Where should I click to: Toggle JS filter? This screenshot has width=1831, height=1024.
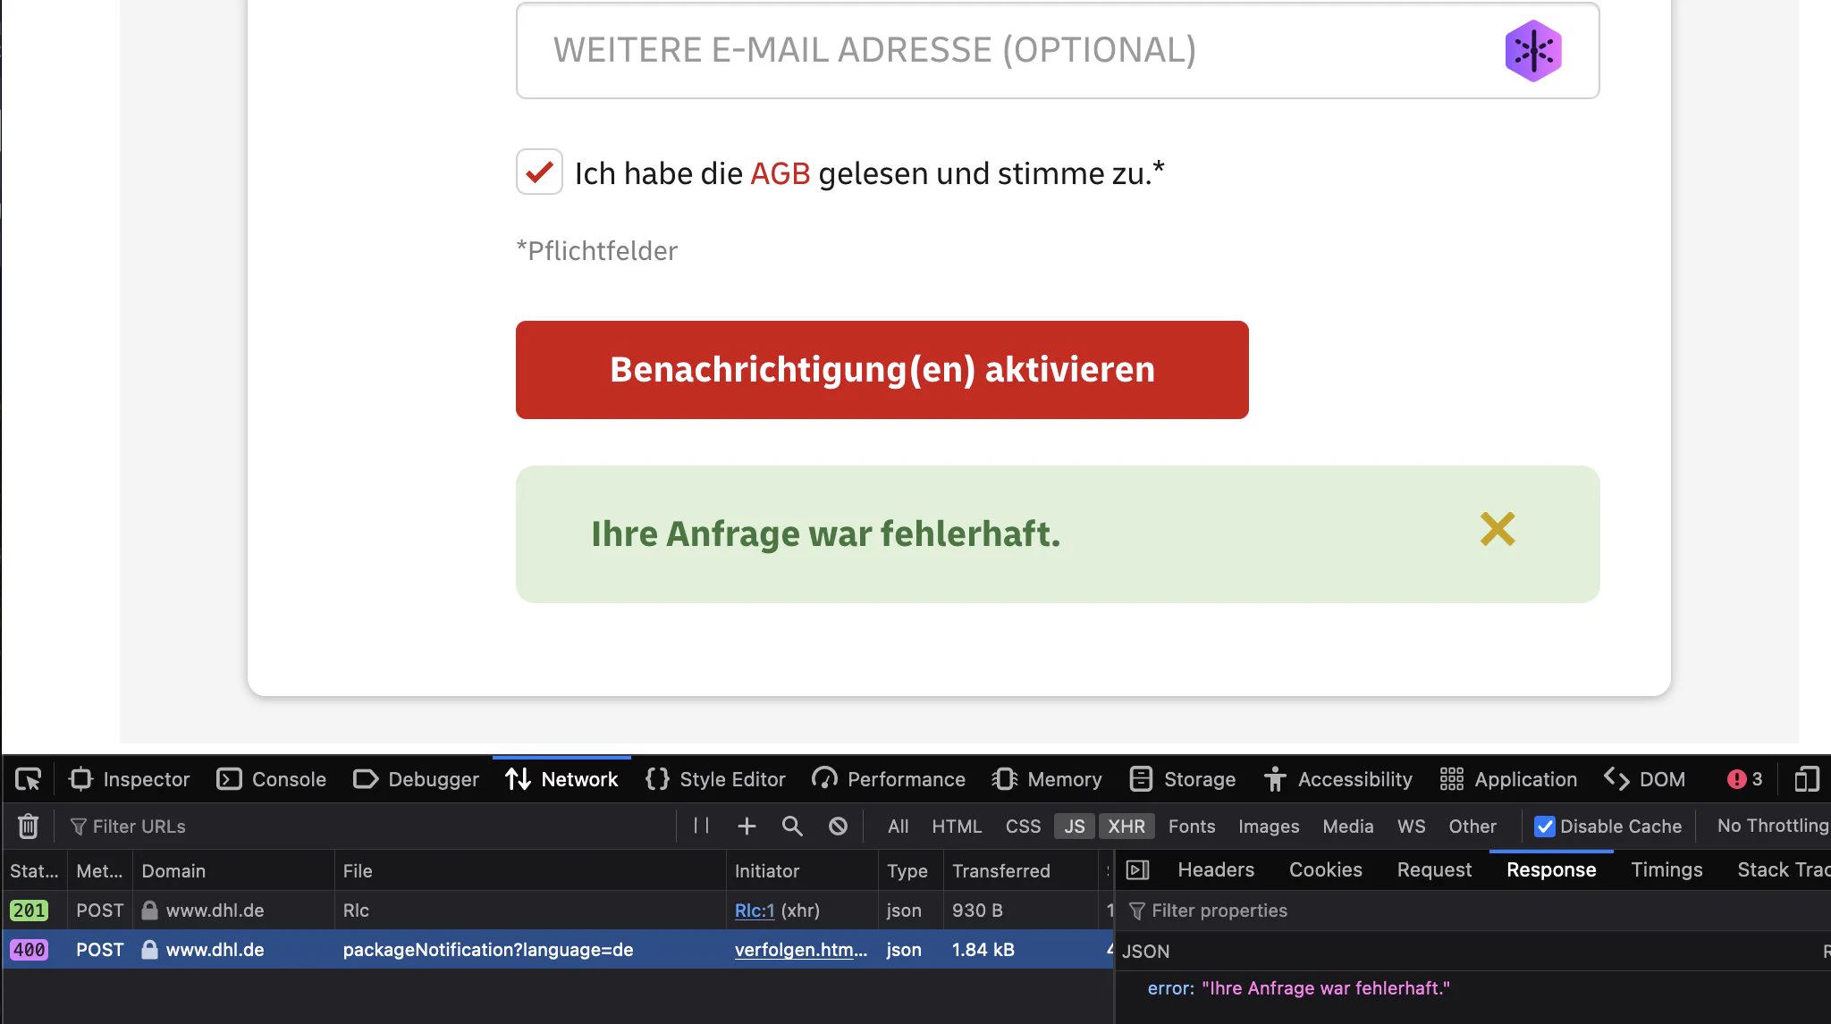click(1074, 827)
